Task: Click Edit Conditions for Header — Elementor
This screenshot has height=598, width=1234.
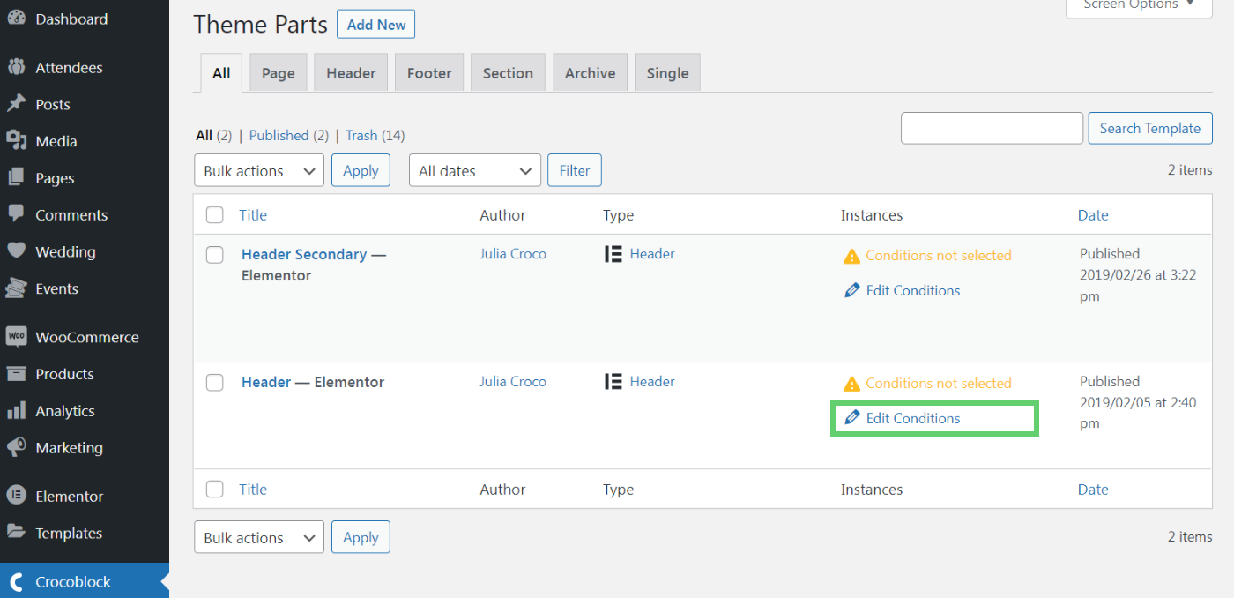Action: 913,418
